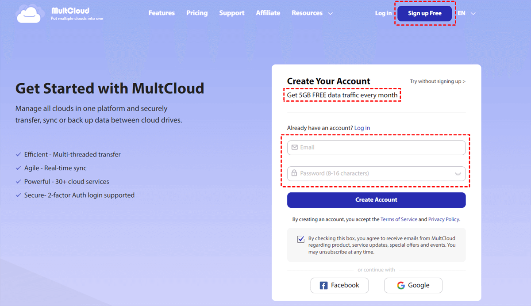
Task: Click the 'or continue with' text
Action: point(377,270)
